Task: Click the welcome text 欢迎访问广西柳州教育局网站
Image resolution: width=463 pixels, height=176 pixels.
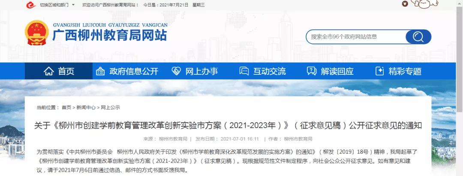Action: (x=110, y=5)
